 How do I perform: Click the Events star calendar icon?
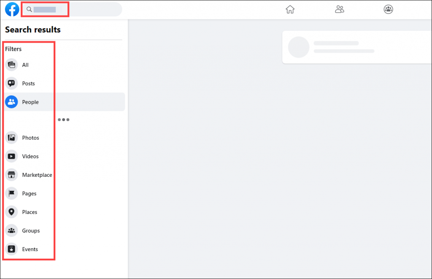tap(11, 249)
